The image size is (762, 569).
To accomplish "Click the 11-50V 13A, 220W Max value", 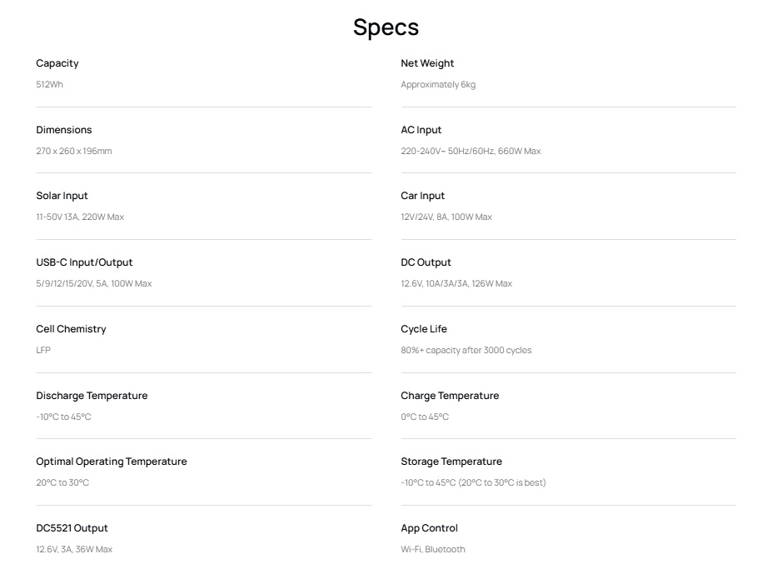I will [80, 217].
